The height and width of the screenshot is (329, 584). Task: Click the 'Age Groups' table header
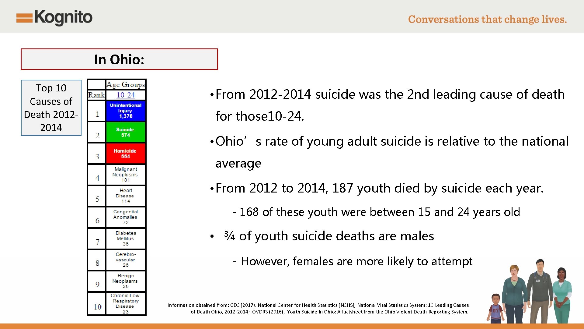(x=126, y=85)
